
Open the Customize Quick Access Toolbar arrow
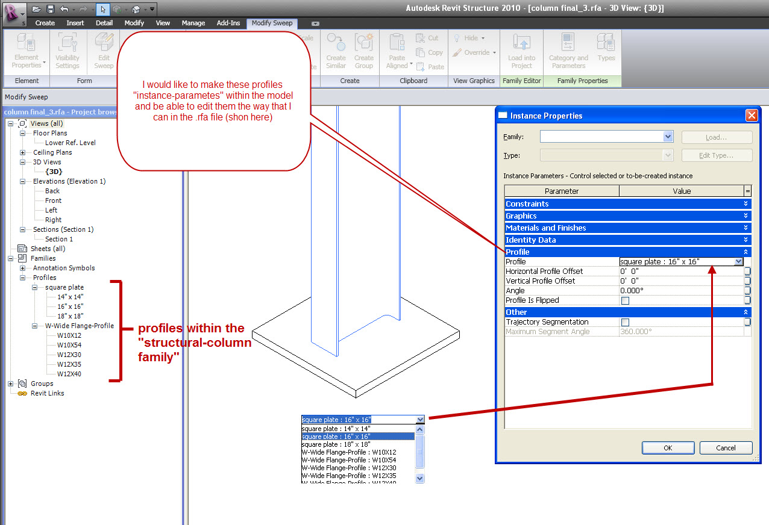(x=152, y=9)
